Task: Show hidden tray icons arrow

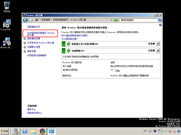Action: click(162, 131)
